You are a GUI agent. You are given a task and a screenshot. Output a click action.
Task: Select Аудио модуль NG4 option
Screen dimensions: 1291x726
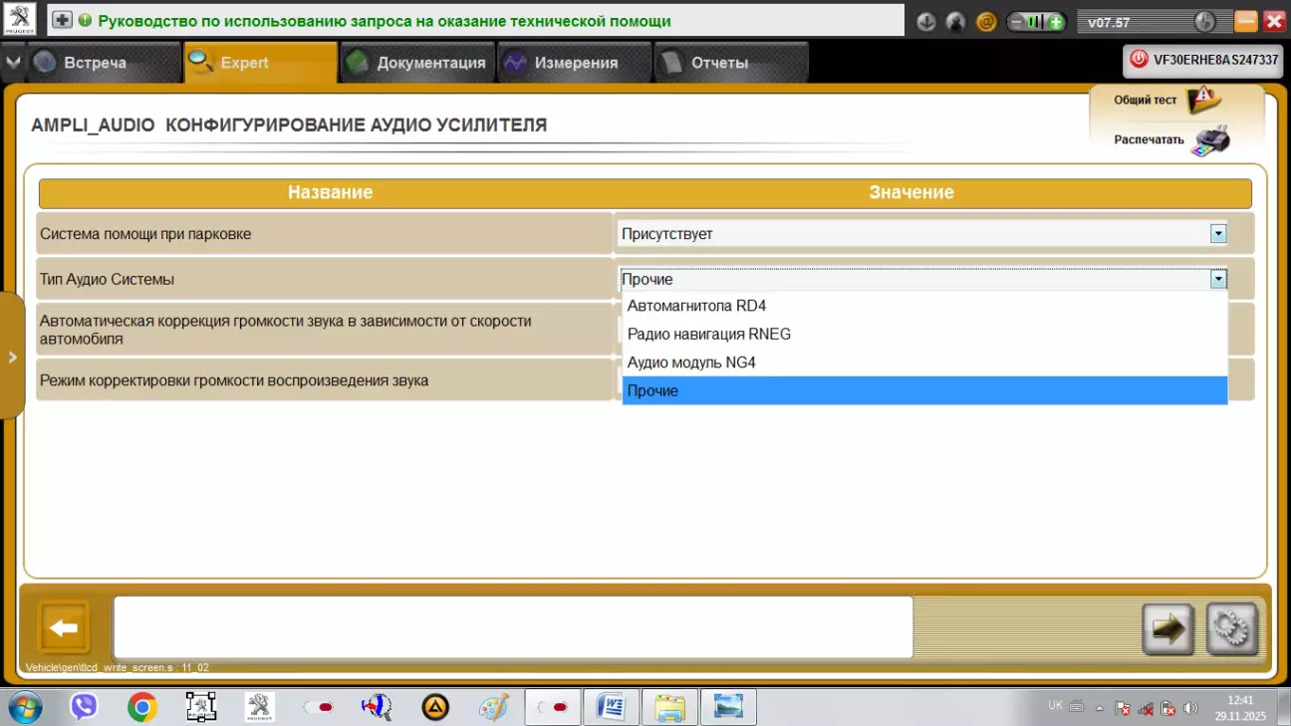tap(691, 363)
